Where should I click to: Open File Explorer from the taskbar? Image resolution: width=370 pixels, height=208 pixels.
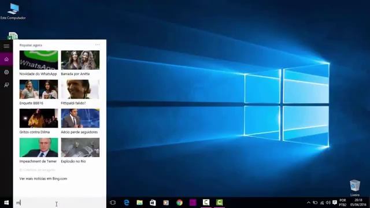140,203
